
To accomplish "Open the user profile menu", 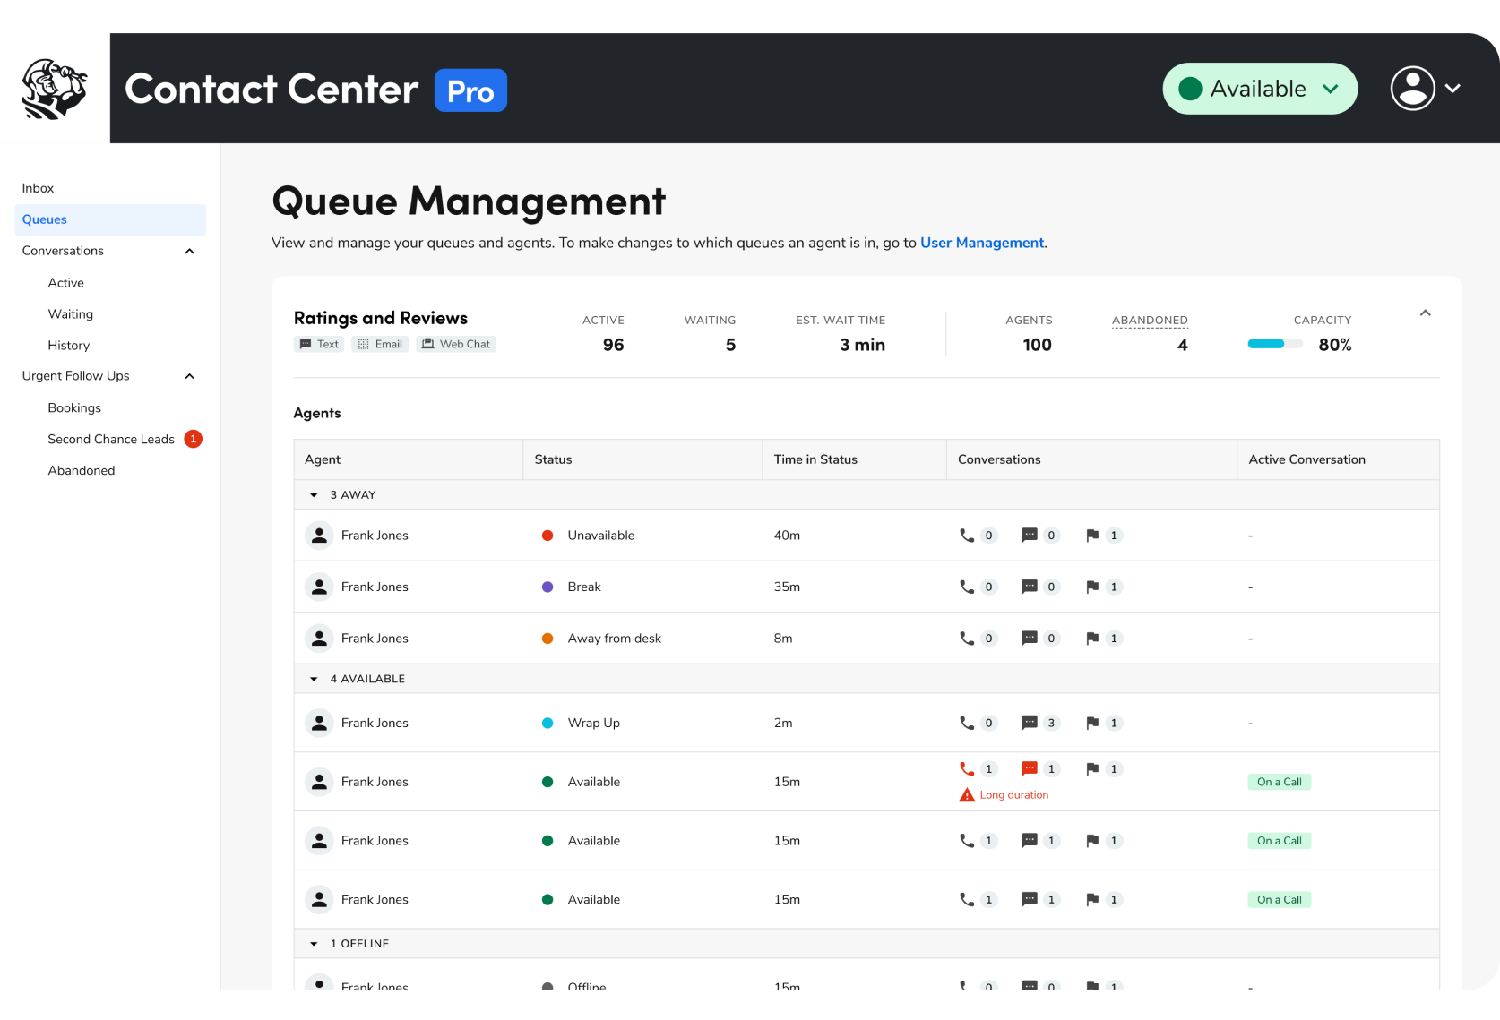I will pyautogui.click(x=1426, y=89).
